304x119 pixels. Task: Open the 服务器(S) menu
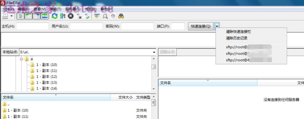click(73, 9)
